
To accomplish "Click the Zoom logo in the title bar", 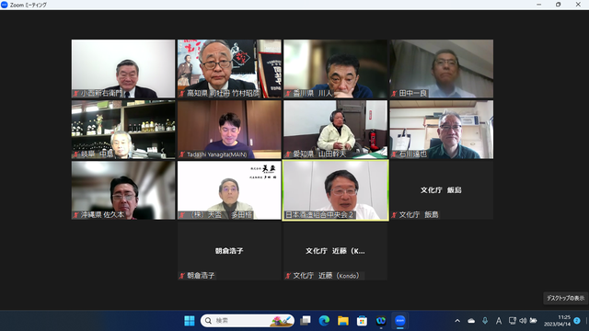I will point(4,5).
